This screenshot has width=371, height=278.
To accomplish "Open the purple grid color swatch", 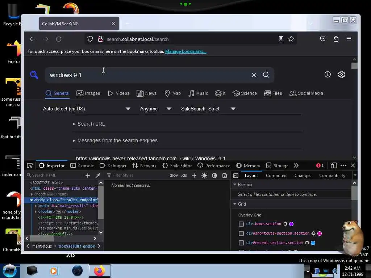I will click(291, 224).
